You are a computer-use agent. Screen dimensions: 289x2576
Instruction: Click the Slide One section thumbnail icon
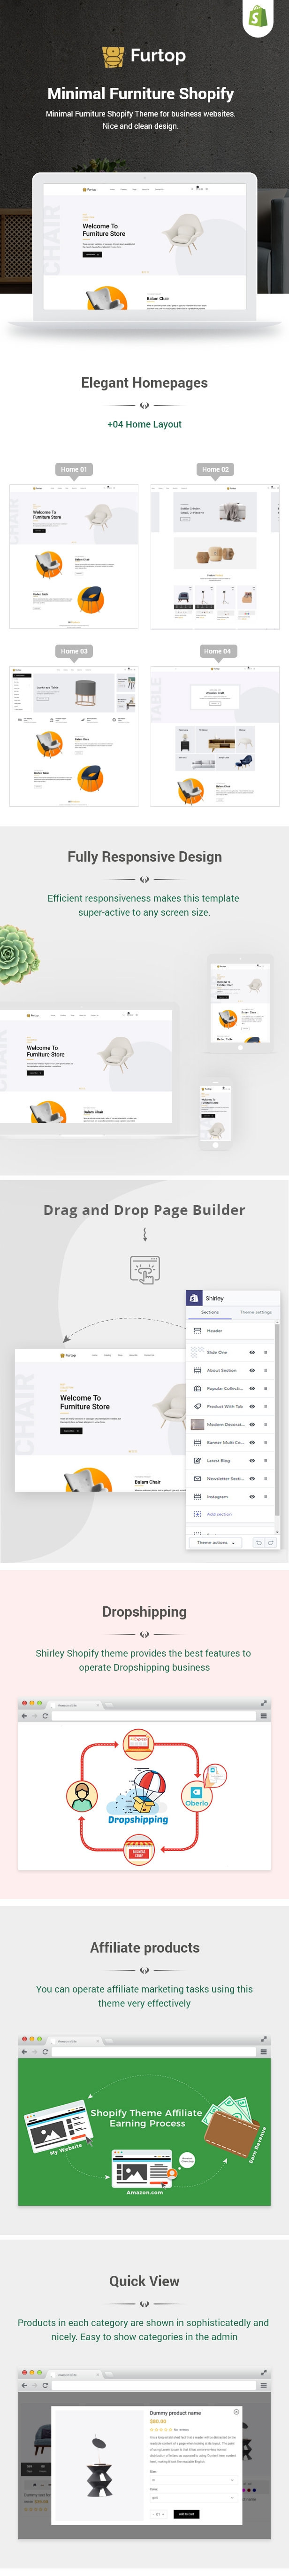tap(197, 1352)
